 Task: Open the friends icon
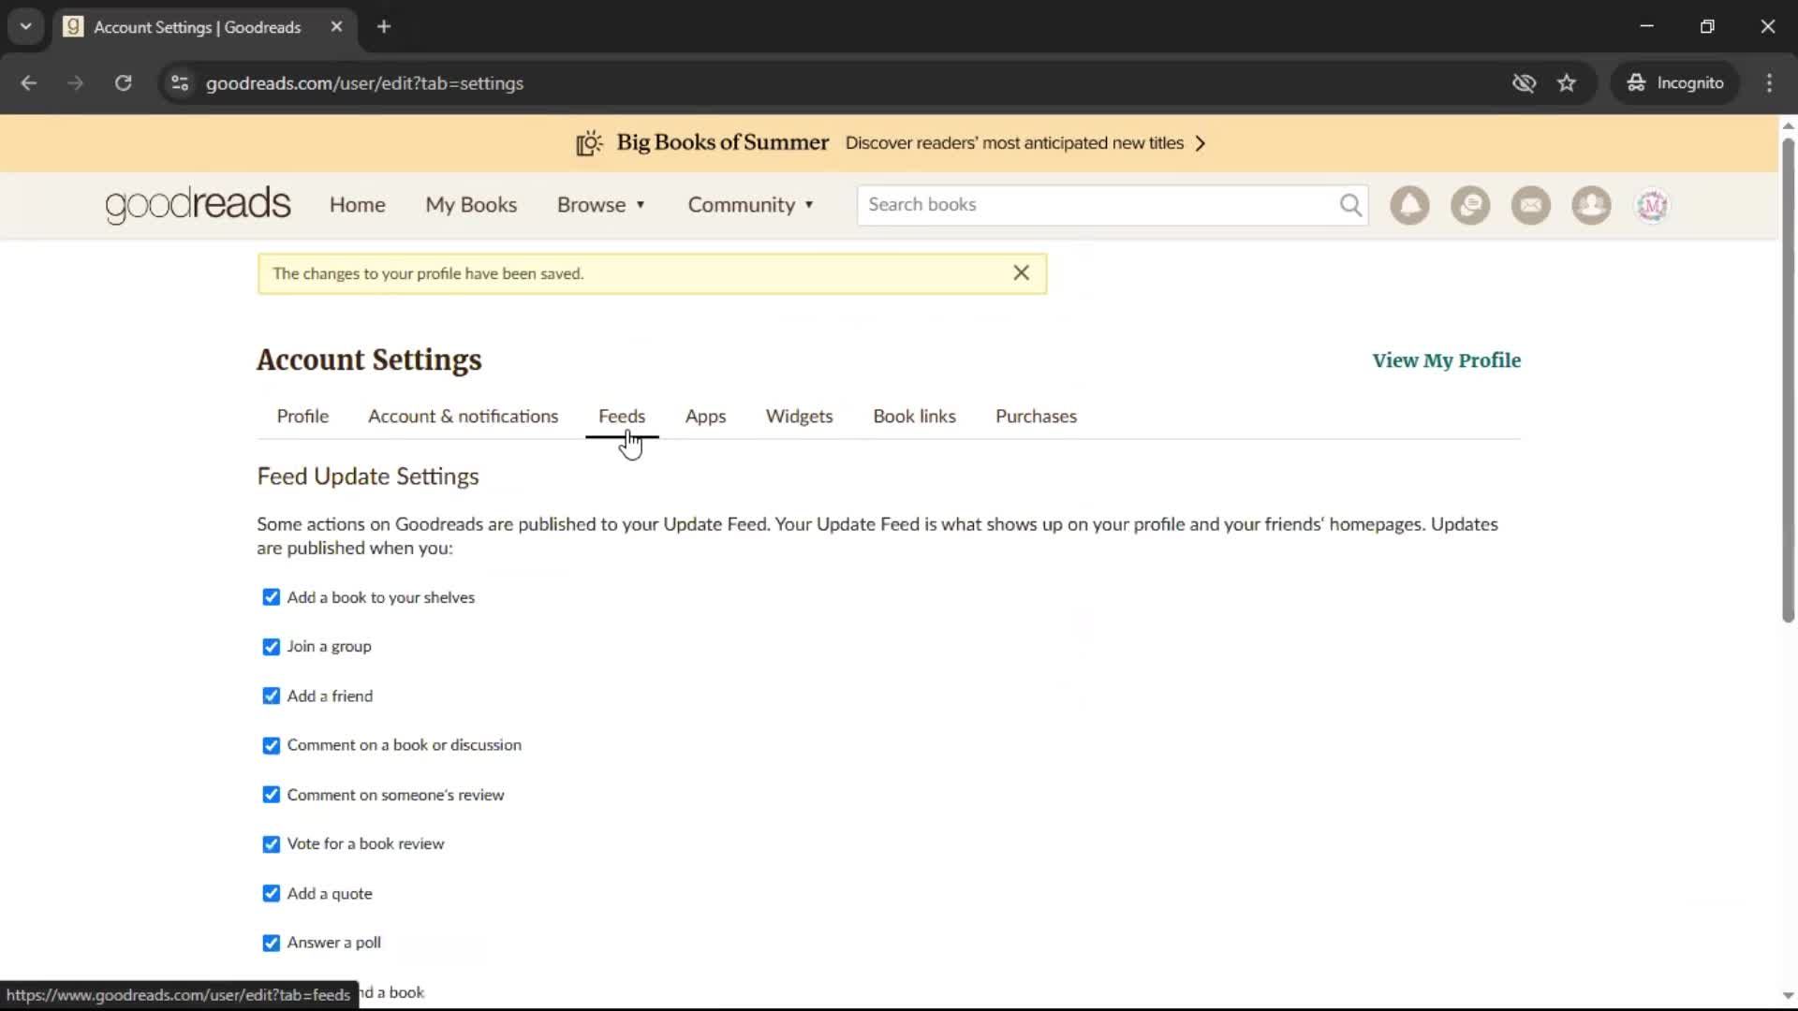[x=1591, y=205]
